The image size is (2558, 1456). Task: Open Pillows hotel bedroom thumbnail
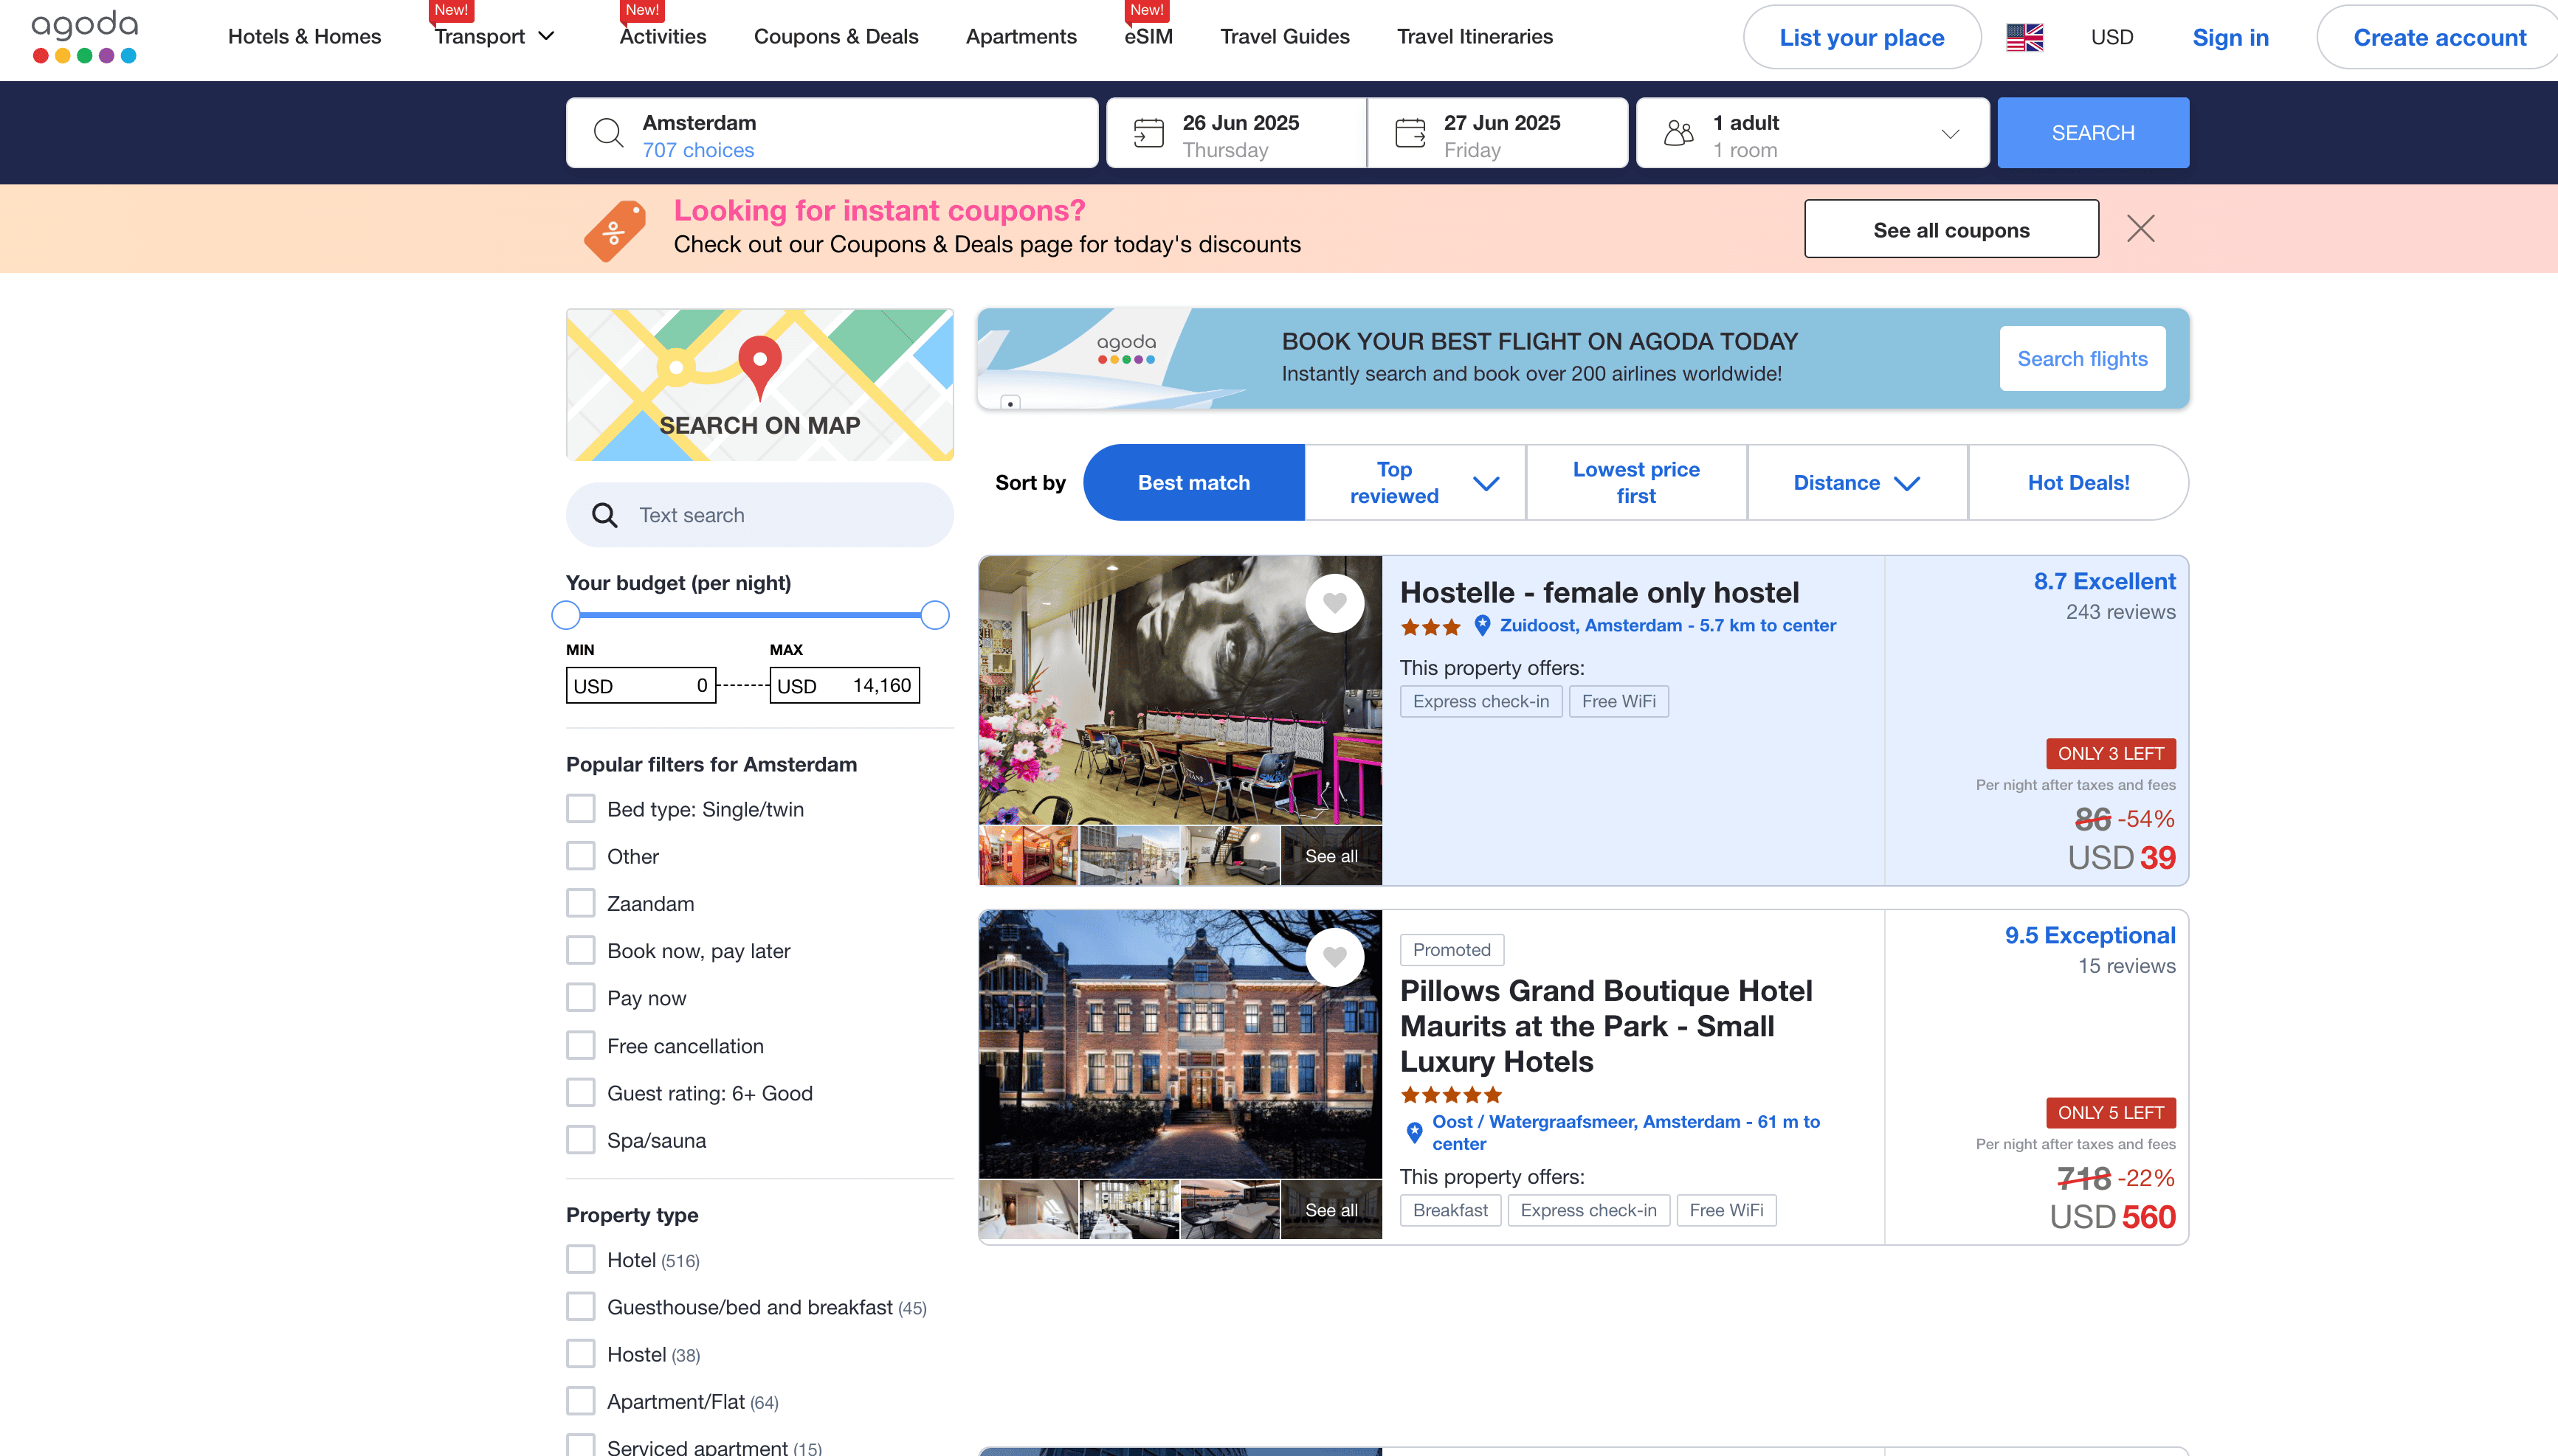[1028, 1210]
